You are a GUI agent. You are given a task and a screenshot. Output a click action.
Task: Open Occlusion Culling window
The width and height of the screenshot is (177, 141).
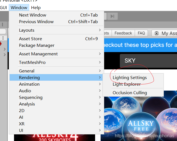point(133,93)
